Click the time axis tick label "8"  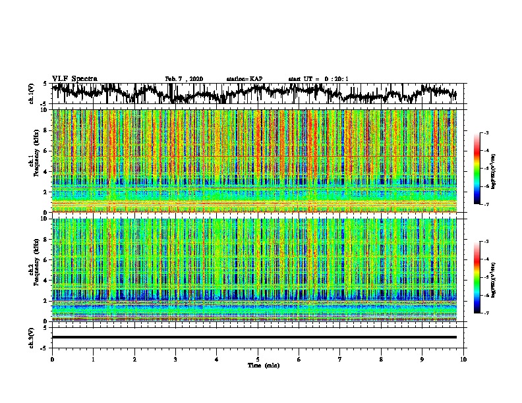click(x=381, y=359)
